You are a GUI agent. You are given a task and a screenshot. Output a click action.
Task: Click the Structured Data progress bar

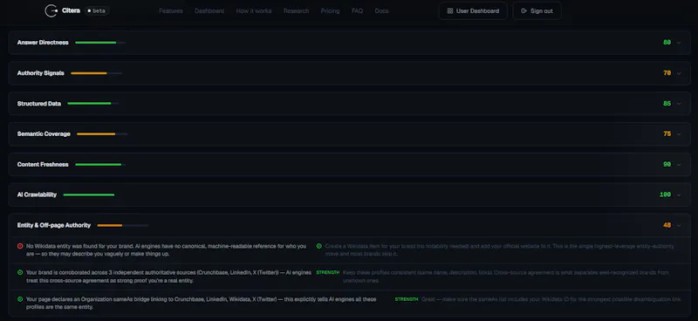93,104
